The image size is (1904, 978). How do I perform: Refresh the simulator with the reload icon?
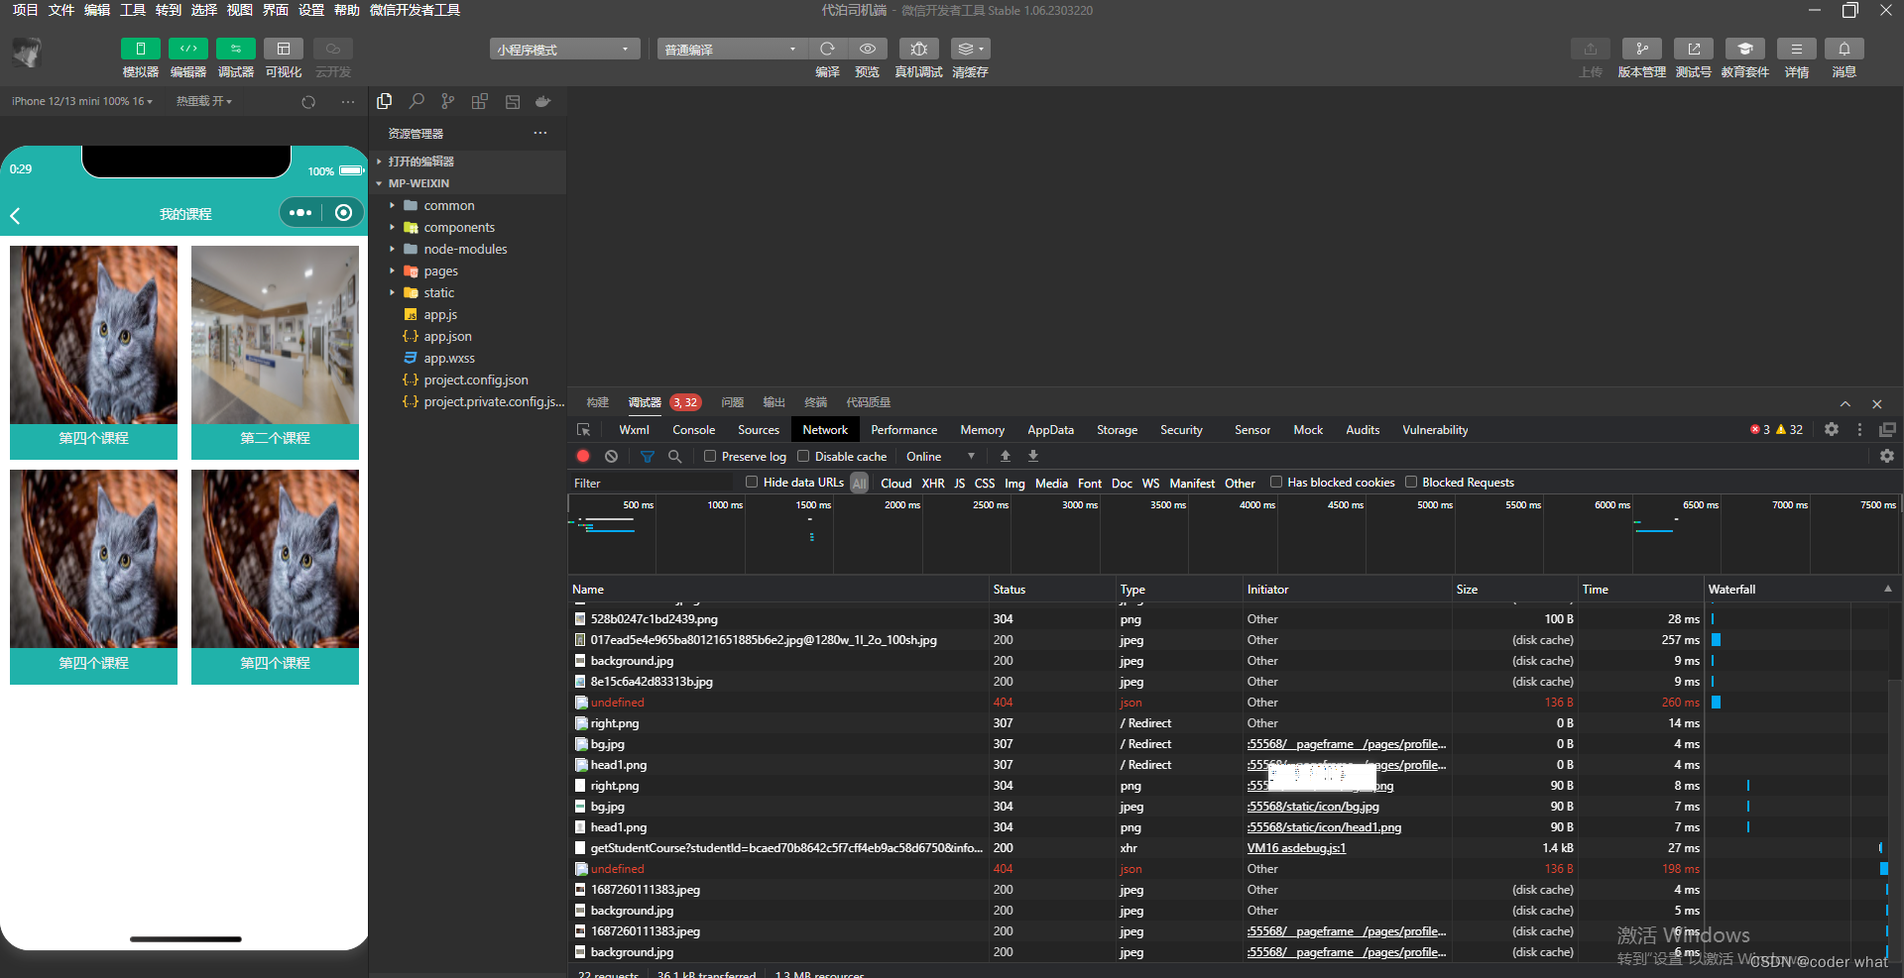tap(308, 102)
